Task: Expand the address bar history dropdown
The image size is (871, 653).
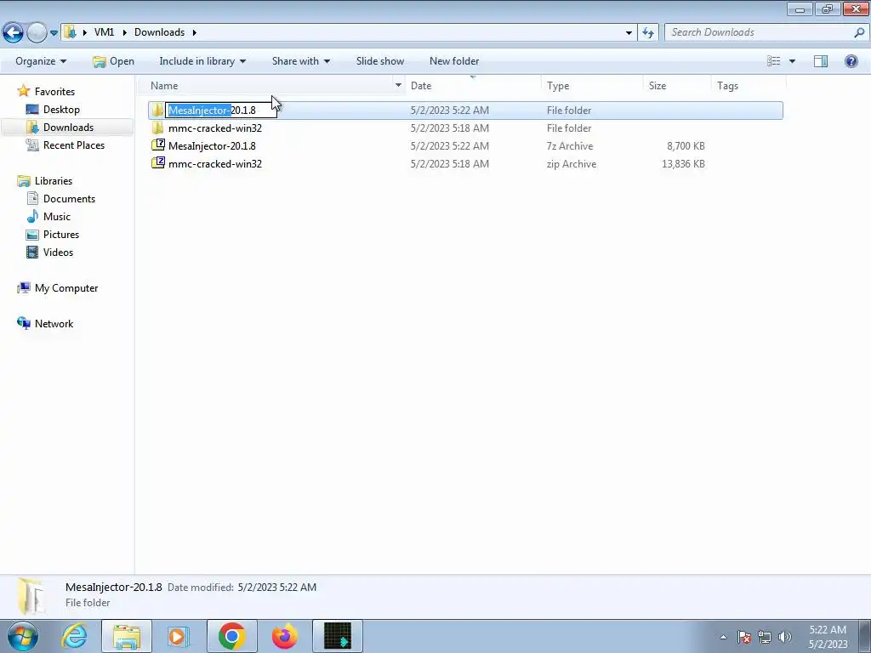Action: pyautogui.click(x=629, y=33)
